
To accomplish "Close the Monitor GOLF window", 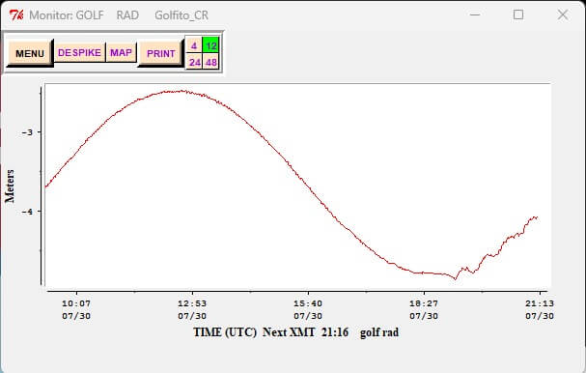I will pos(563,14).
